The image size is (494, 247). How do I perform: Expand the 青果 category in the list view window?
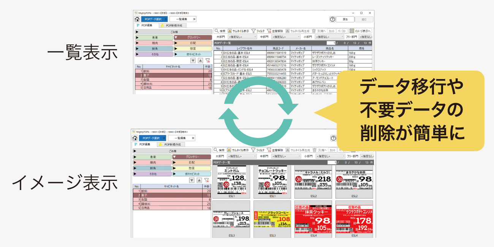pos(154,38)
